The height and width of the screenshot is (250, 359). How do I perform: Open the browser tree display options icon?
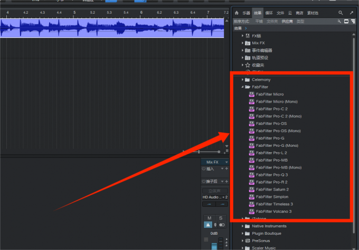point(353,21)
